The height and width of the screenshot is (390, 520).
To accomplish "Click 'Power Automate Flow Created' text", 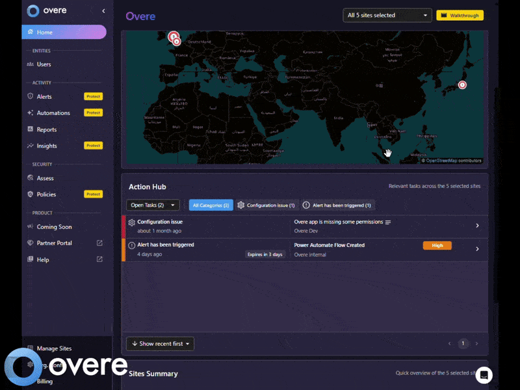I will 330,245.
